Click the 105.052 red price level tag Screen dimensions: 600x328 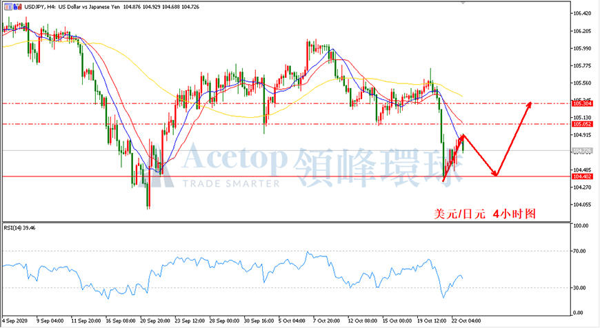[x=582, y=124]
